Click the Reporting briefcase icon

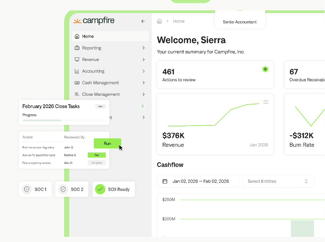click(x=77, y=48)
